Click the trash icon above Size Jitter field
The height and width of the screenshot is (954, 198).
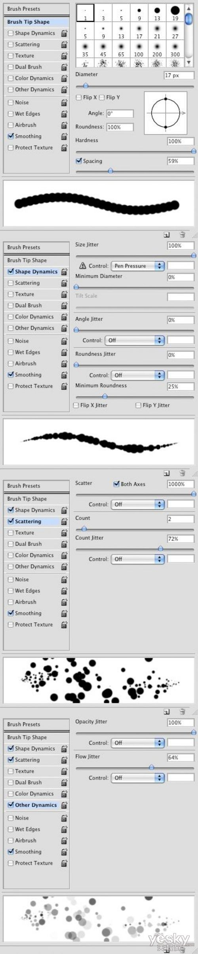pyautogui.click(x=183, y=235)
